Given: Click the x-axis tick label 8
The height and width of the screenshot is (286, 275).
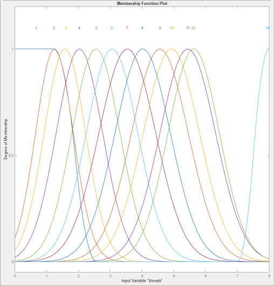Looking at the screenshot, I should point(269,276).
